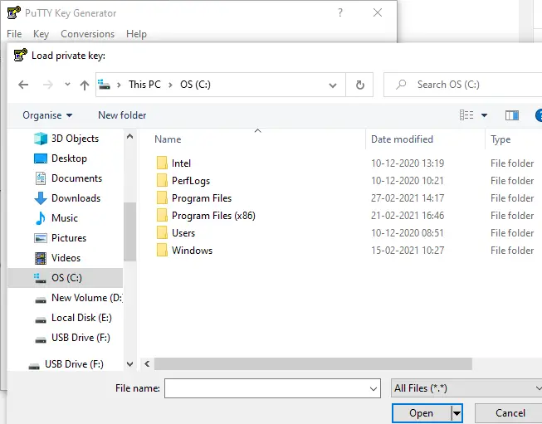Click the Downloads blue arrow icon
542x424 pixels.
point(41,198)
